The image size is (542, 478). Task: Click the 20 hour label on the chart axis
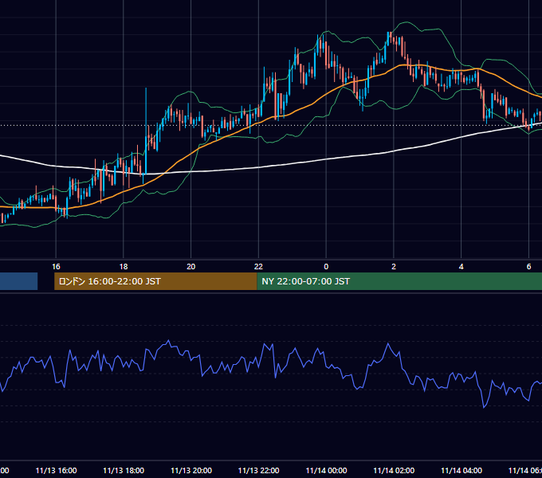click(x=190, y=267)
